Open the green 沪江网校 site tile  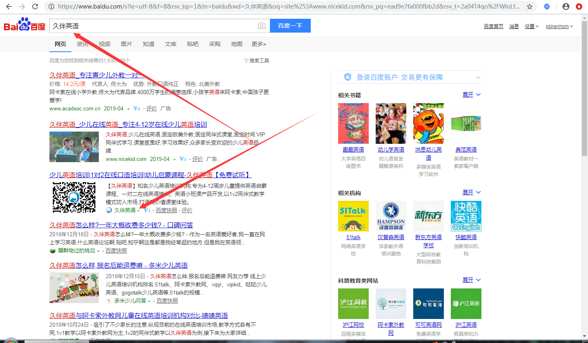353,303
